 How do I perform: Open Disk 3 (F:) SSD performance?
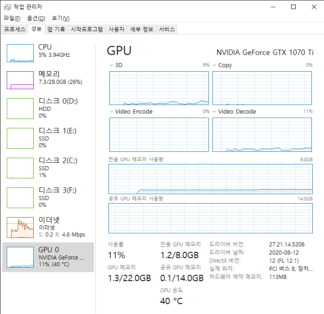click(x=49, y=197)
